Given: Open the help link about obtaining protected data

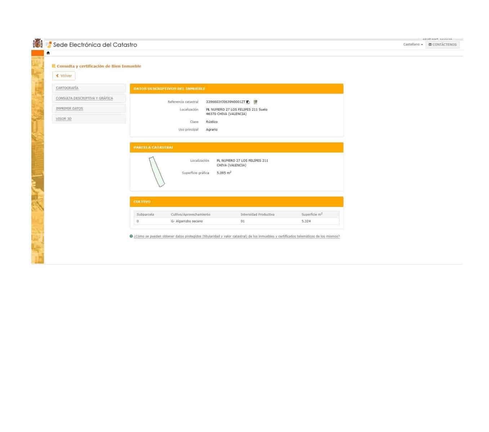Looking at the screenshot, I should click(236, 237).
